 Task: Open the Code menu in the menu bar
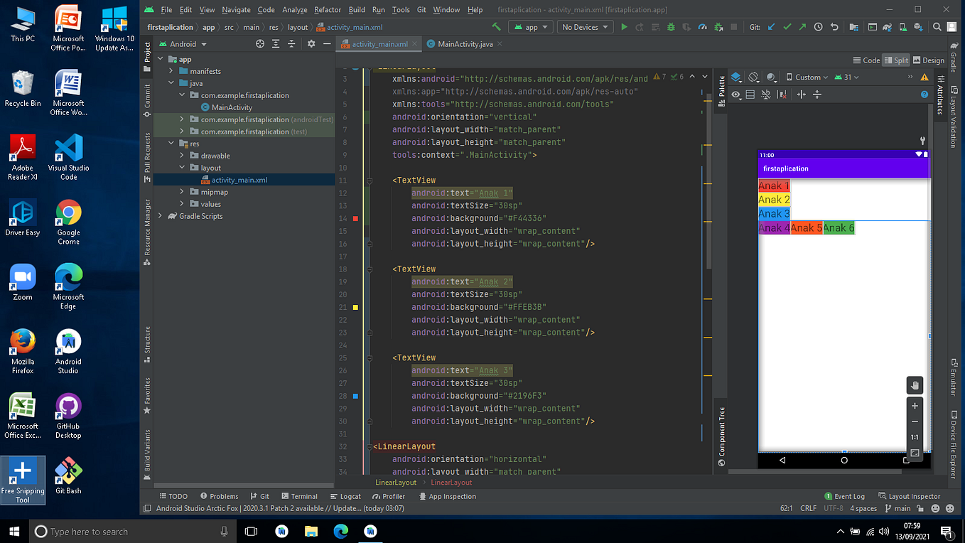pyautogui.click(x=265, y=10)
